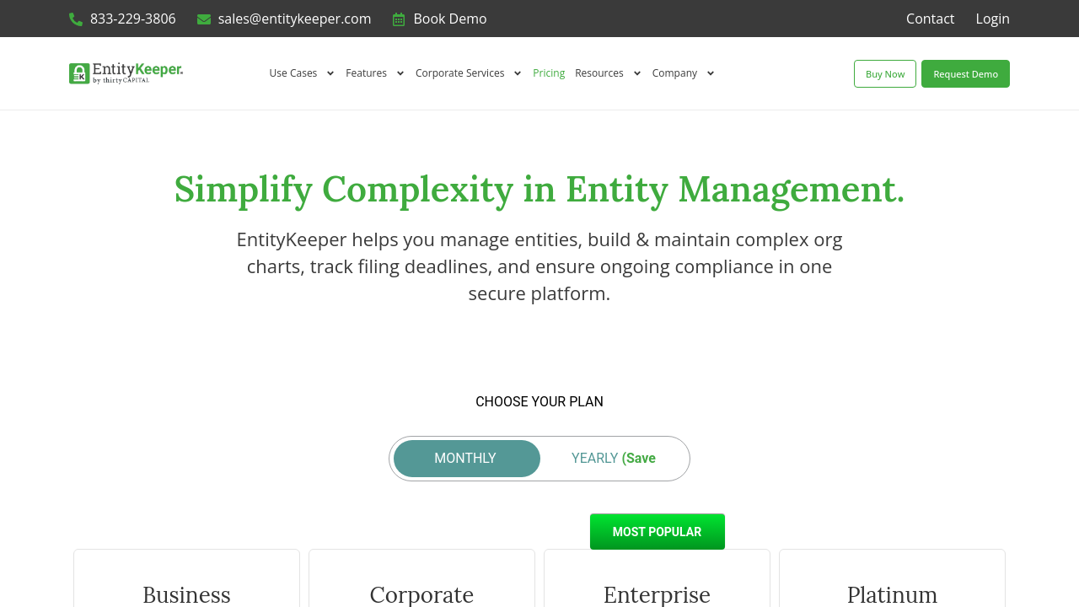
Task: Click the MOST POPULAR badge above Enterprise
Action: (x=657, y=531)
